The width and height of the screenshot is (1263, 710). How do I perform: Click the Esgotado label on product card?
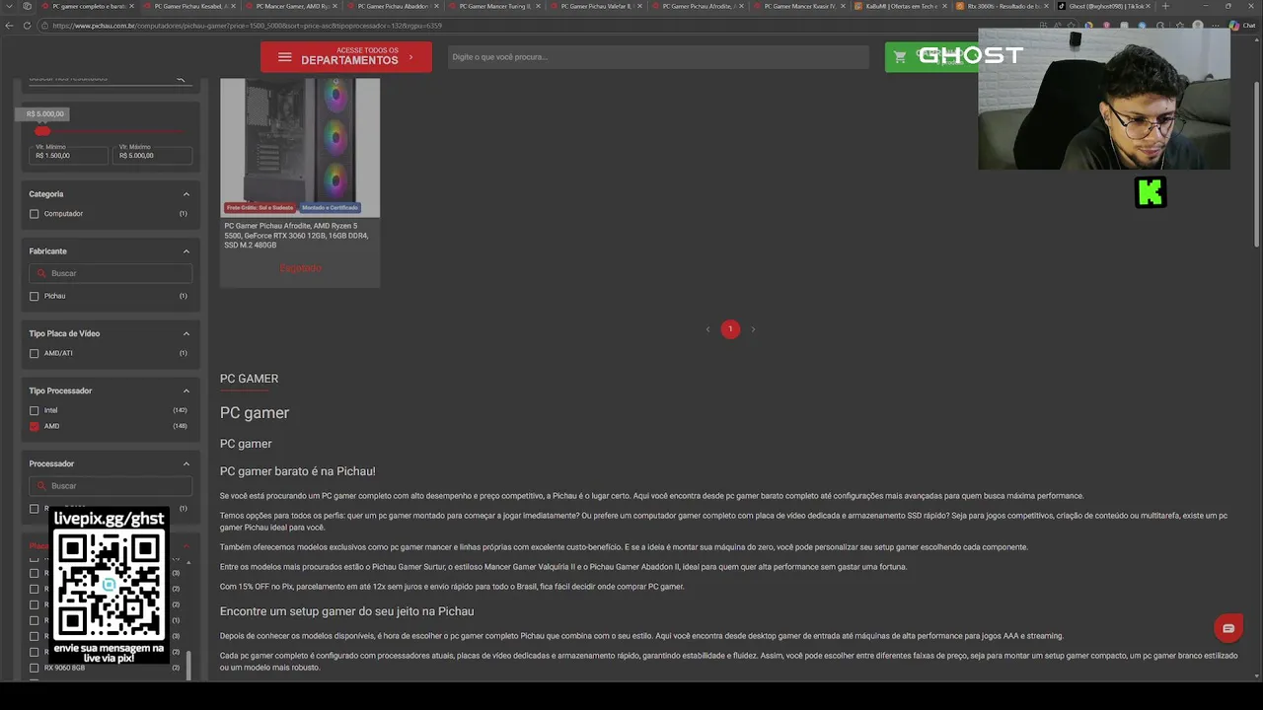(300, 268)
